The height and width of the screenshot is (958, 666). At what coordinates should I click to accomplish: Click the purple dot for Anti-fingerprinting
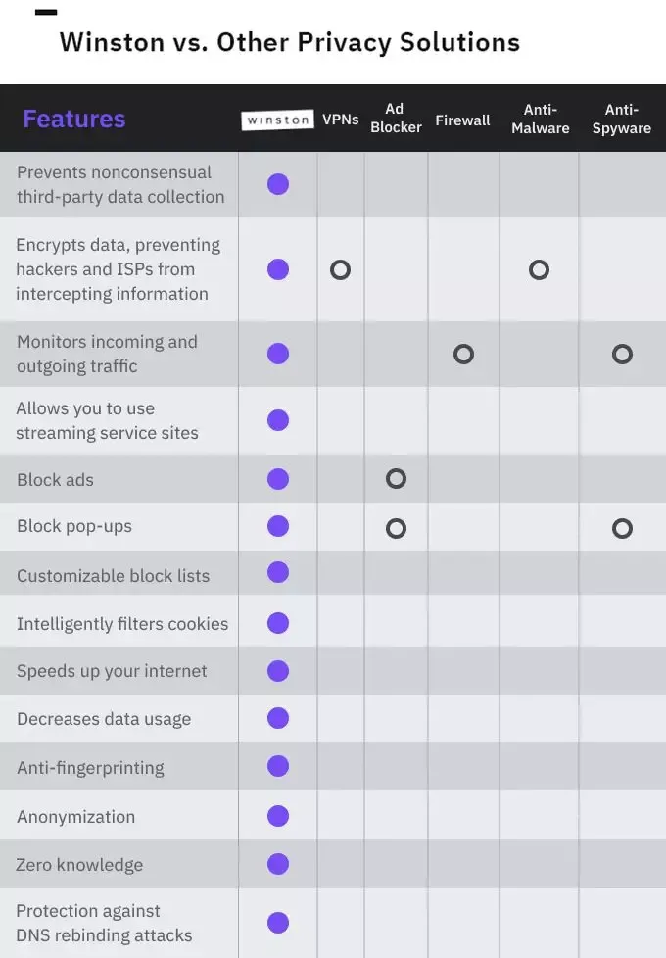[278, 766]
